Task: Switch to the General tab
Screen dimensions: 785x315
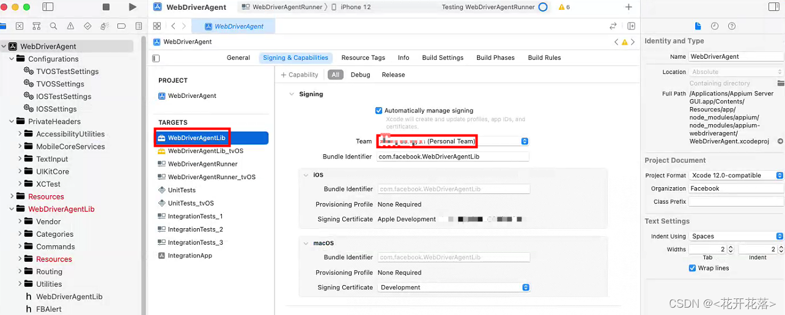Action: (238, 57)
